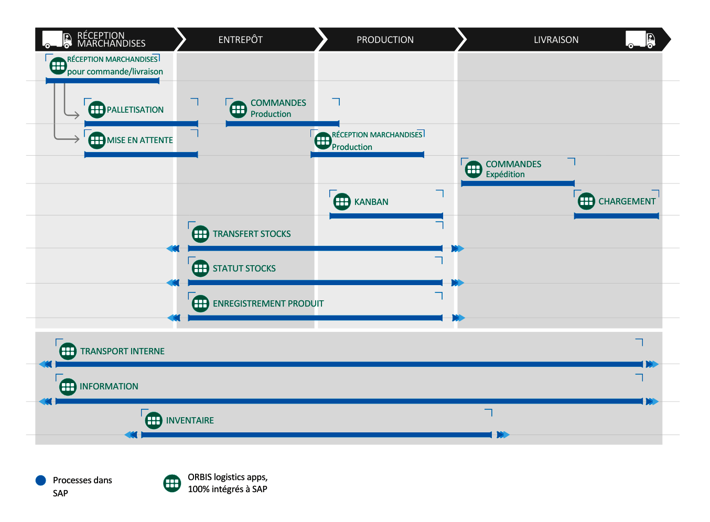Click the 'pour commande/livraison' text
This screenshot has width=710, height=522.
point(115,72)
